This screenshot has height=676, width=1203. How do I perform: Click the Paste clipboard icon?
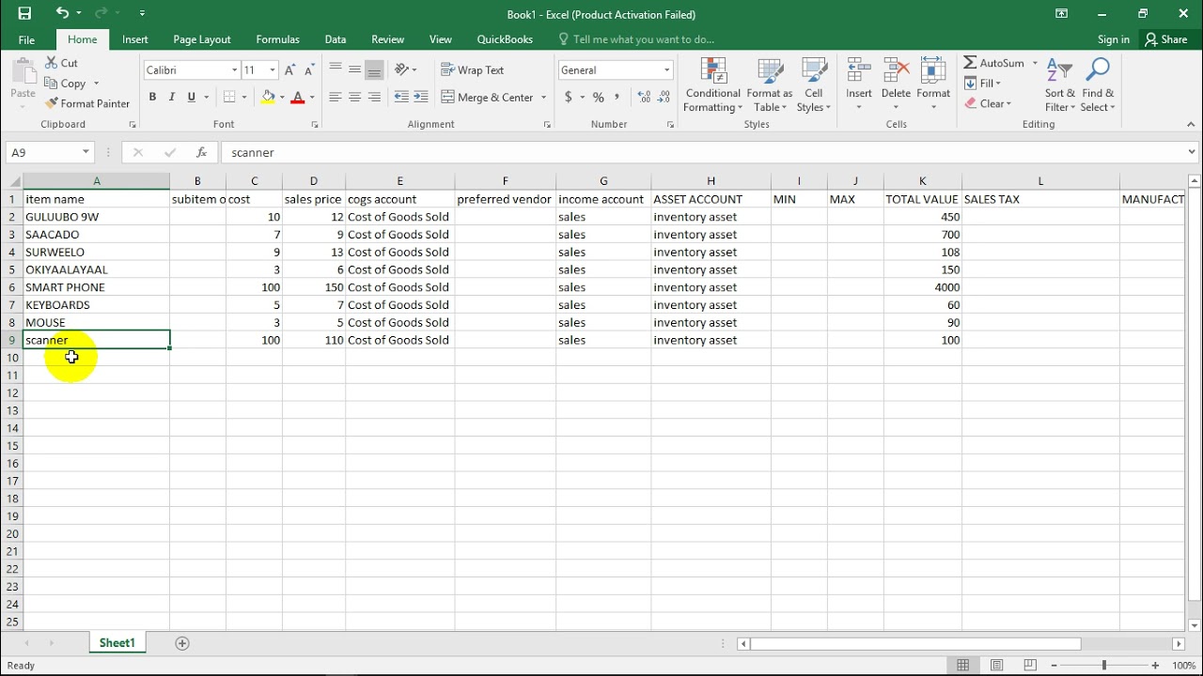pos(23,72)
